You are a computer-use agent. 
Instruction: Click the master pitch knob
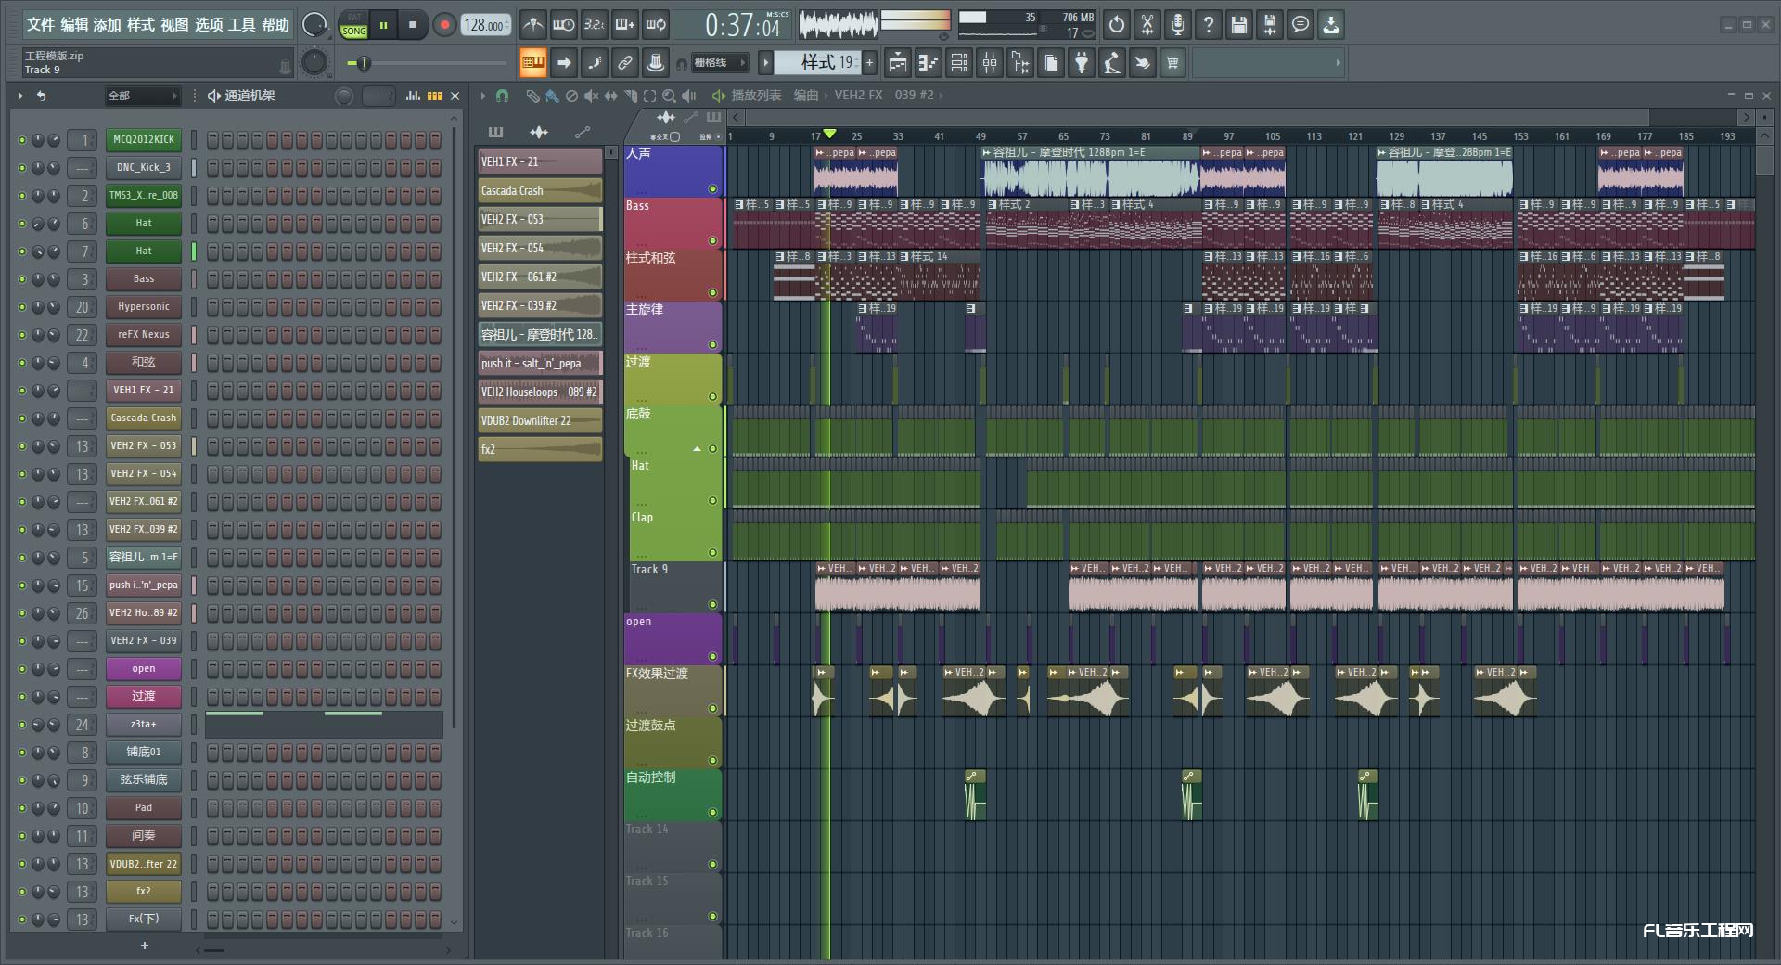pos(314,62)
